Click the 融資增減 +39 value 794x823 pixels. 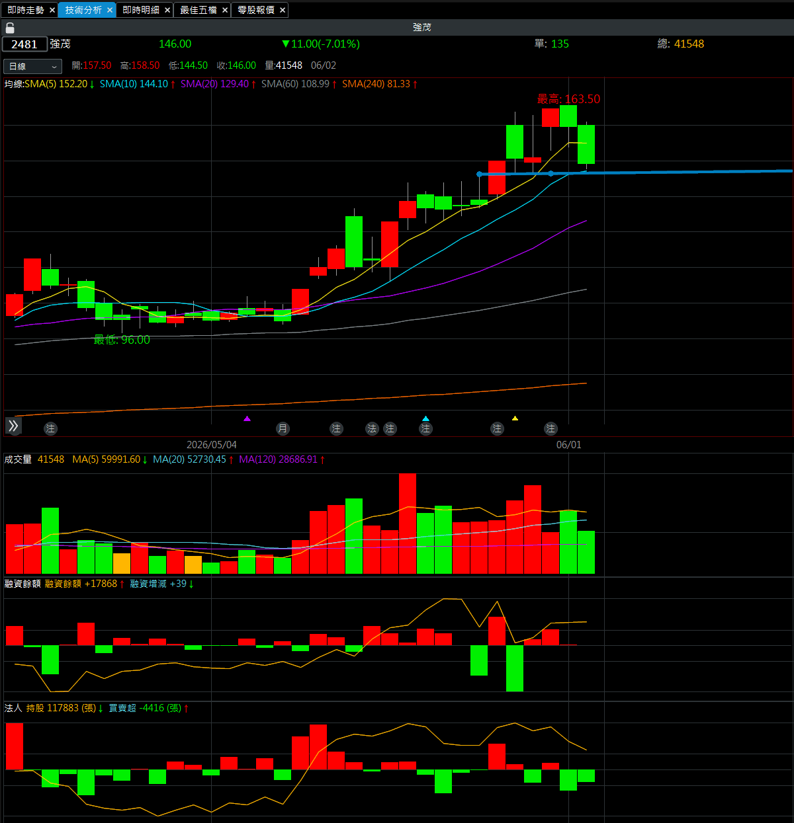[x=162, y=584]
